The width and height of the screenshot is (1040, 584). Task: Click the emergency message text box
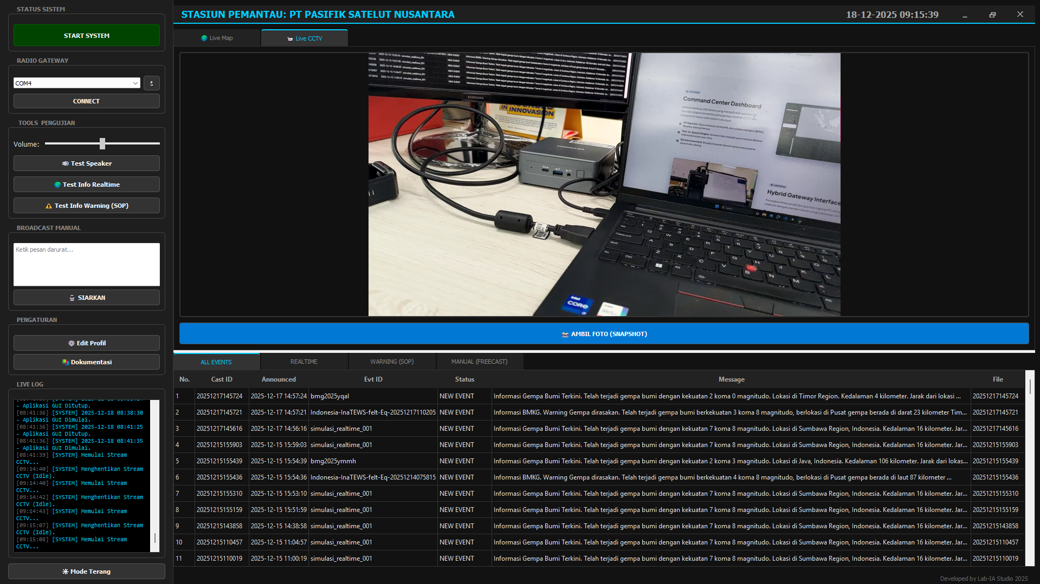click(87, 264)
